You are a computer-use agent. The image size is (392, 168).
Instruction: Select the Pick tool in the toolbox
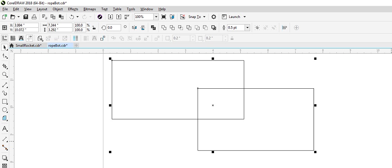click(x=4, y=48)
